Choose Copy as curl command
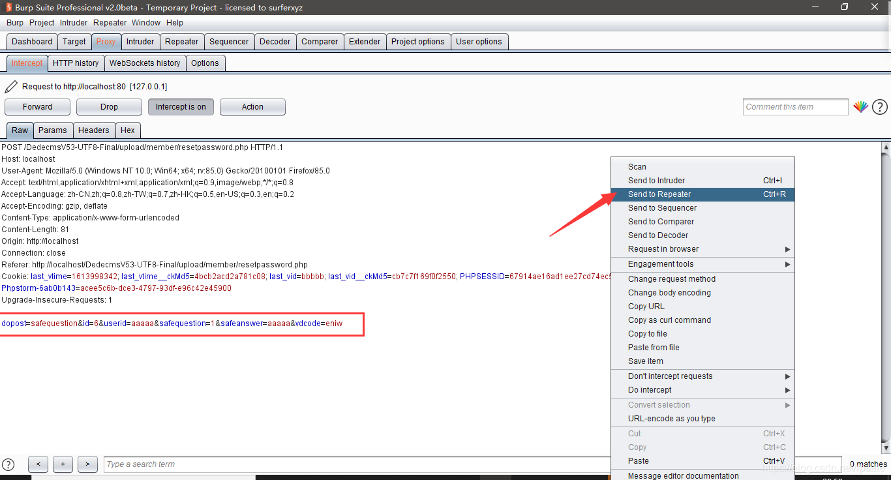 pos(702,320)
